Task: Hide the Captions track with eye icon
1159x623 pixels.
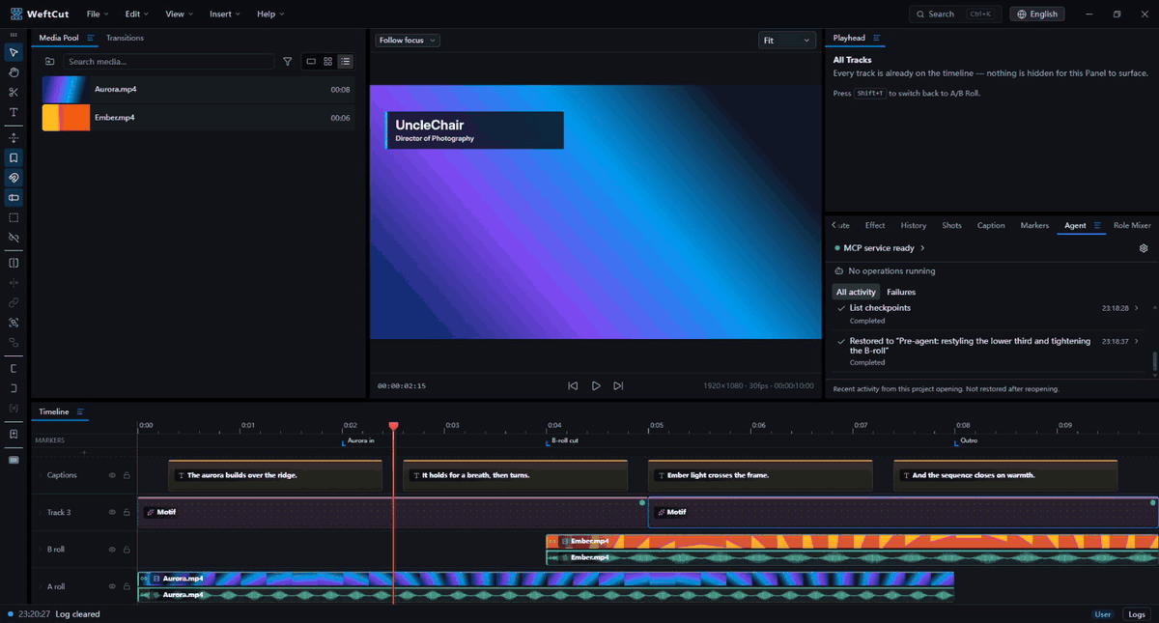Action: point(112,475)
